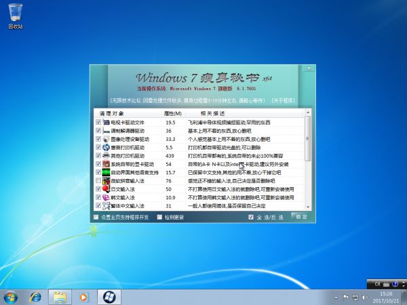Open the Windows Start menu orb

pyautogui.click(x=11, y=298)
